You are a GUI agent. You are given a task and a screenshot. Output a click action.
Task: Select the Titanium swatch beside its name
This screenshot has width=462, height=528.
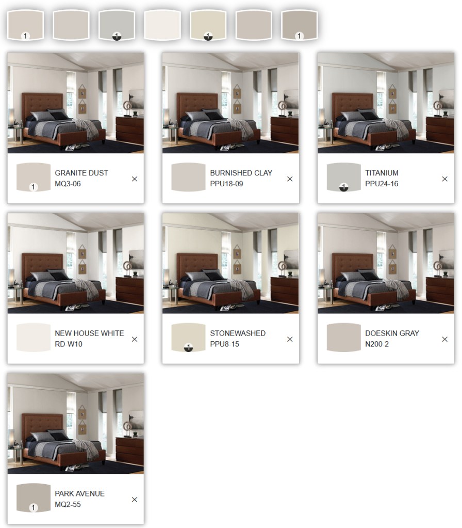[343, 178]
